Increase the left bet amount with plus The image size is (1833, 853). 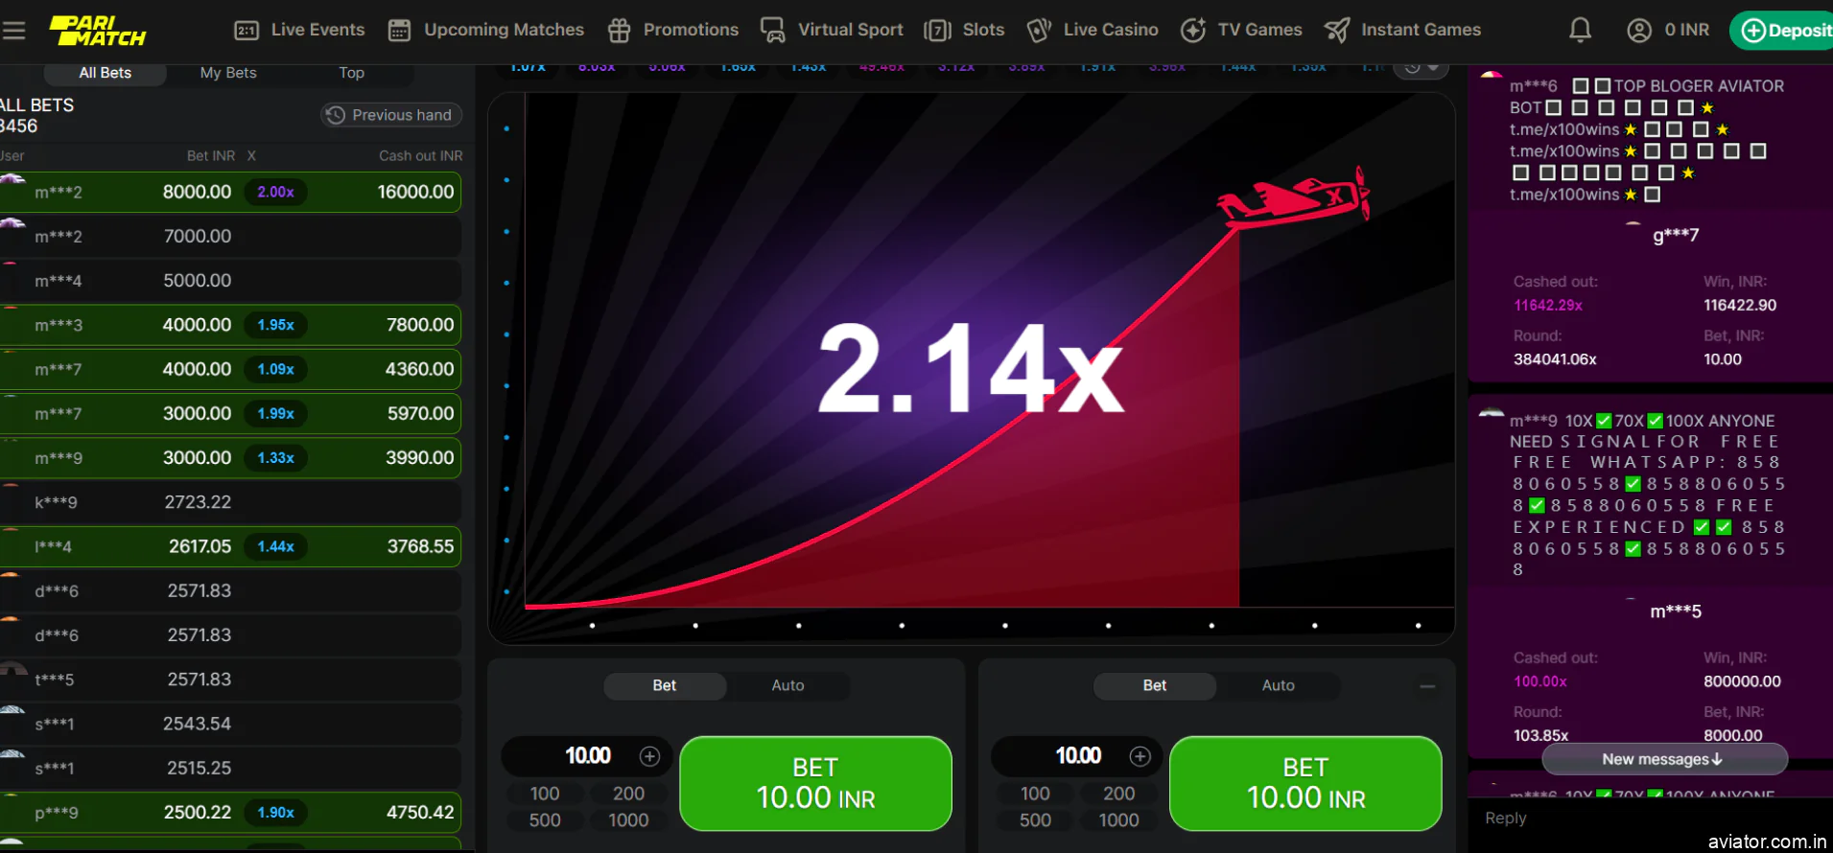click(x=649, y=756)
